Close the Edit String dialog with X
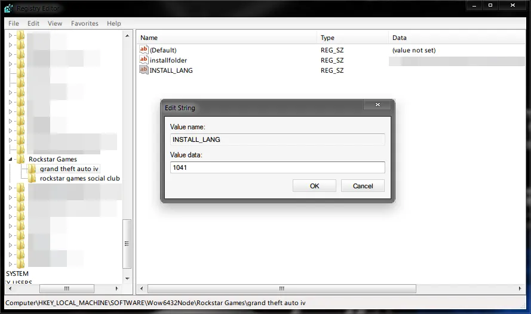Screen dimensions: 531x314 pyautogui.click(x=377, y=105)
